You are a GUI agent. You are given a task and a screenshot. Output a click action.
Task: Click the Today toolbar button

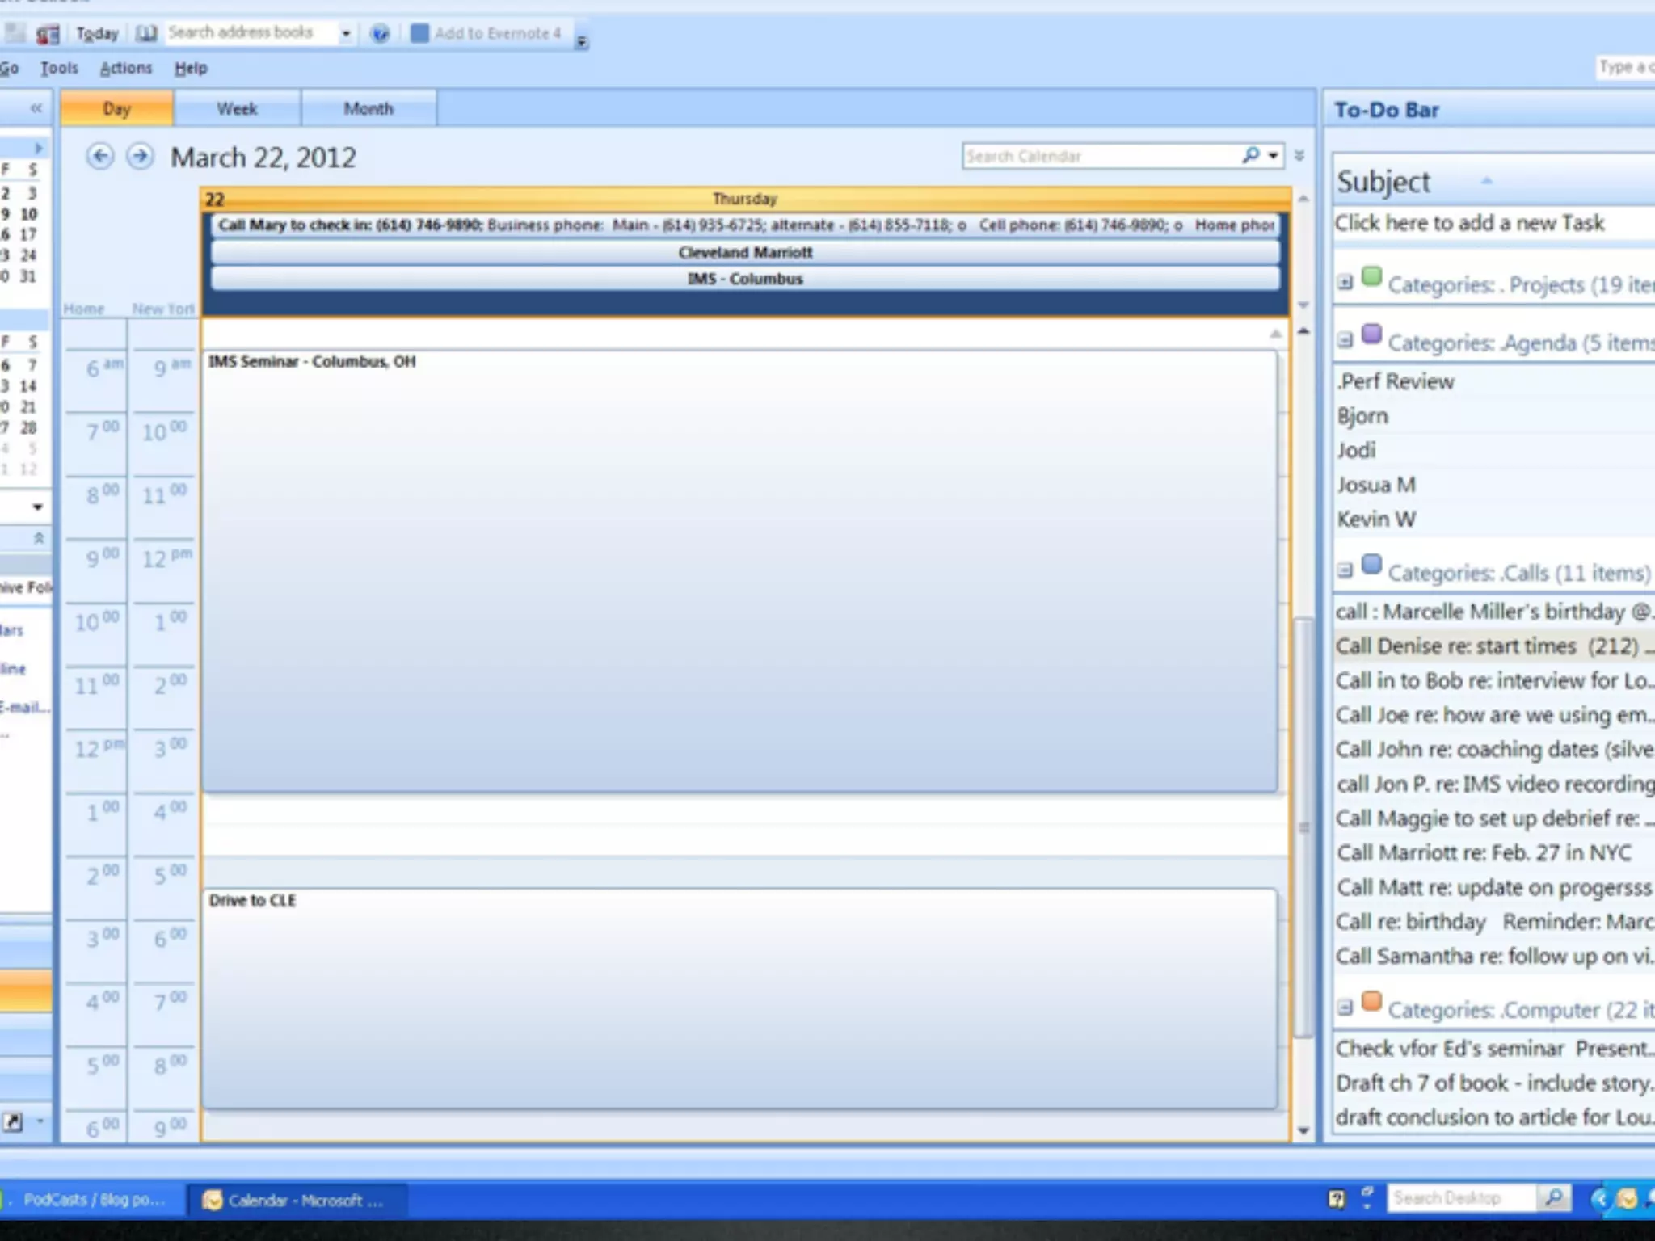click(97, 33)
